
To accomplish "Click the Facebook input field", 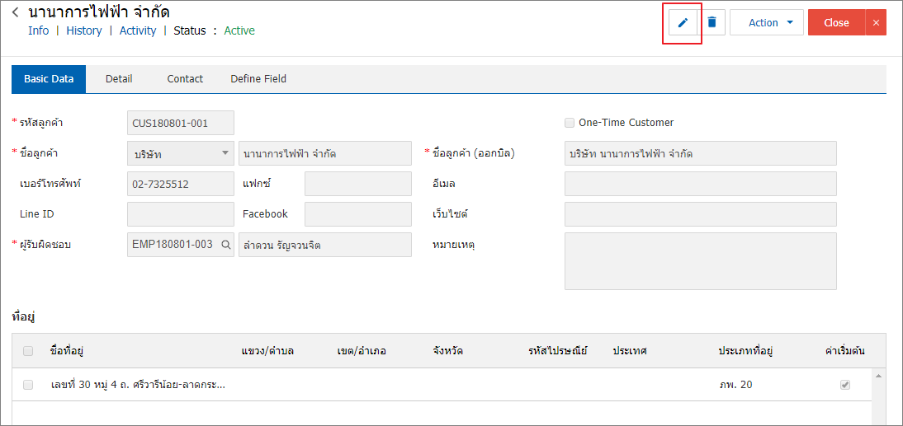I will pyautogui.click(x=357, y=214).
